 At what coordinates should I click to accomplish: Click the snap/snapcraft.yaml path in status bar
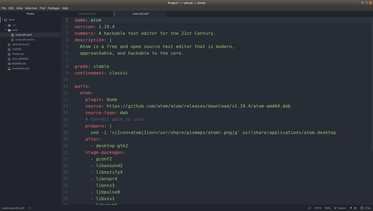pyautogui.click(x=13, y=208)
